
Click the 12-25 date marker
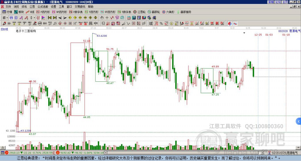[258, 35]
